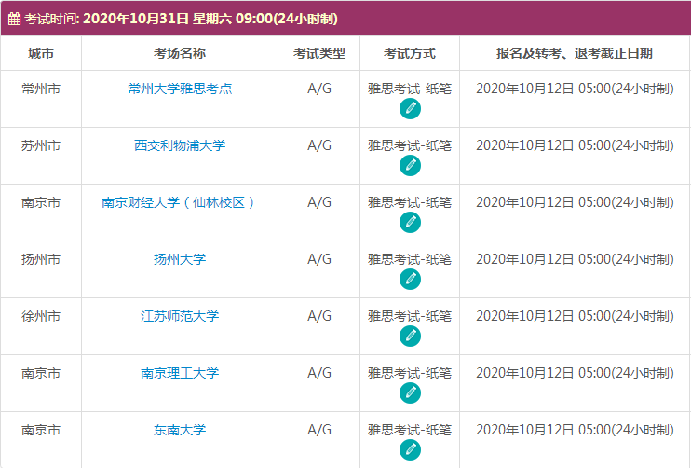The image size is (691, 468).
Task: Click the deadline date in the 徐州市 row
Action: (575, 316)
